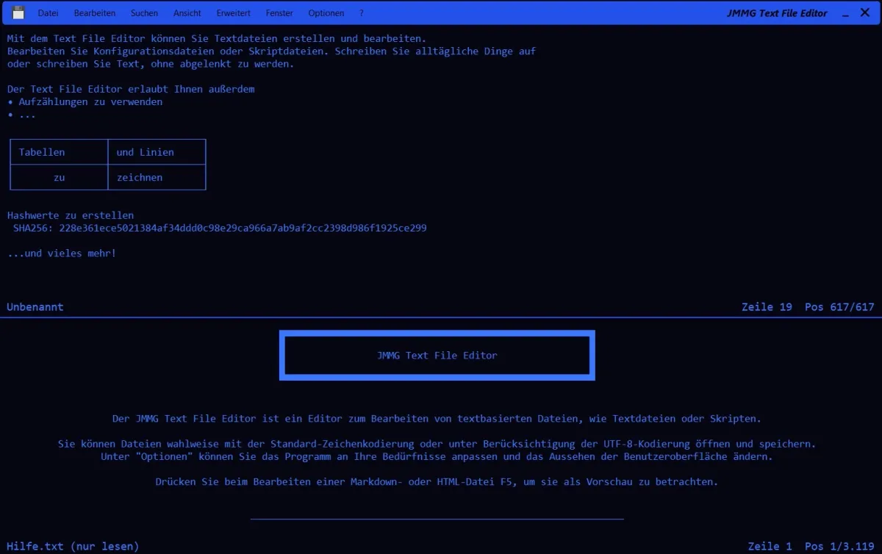The width and height of the screenshot is (882, 554).
Task: Close the editor window with X
Action: 865,13
